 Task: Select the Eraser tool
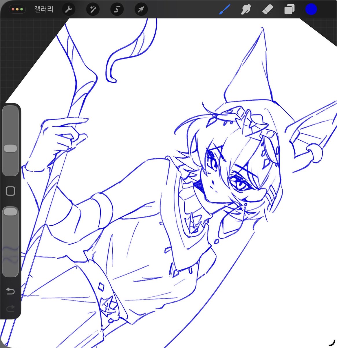[x=268, y=10]
